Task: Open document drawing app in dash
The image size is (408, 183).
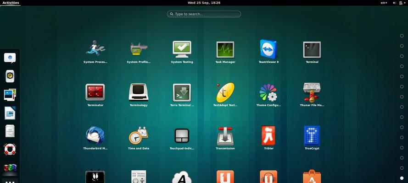Action: click(10, 113)
